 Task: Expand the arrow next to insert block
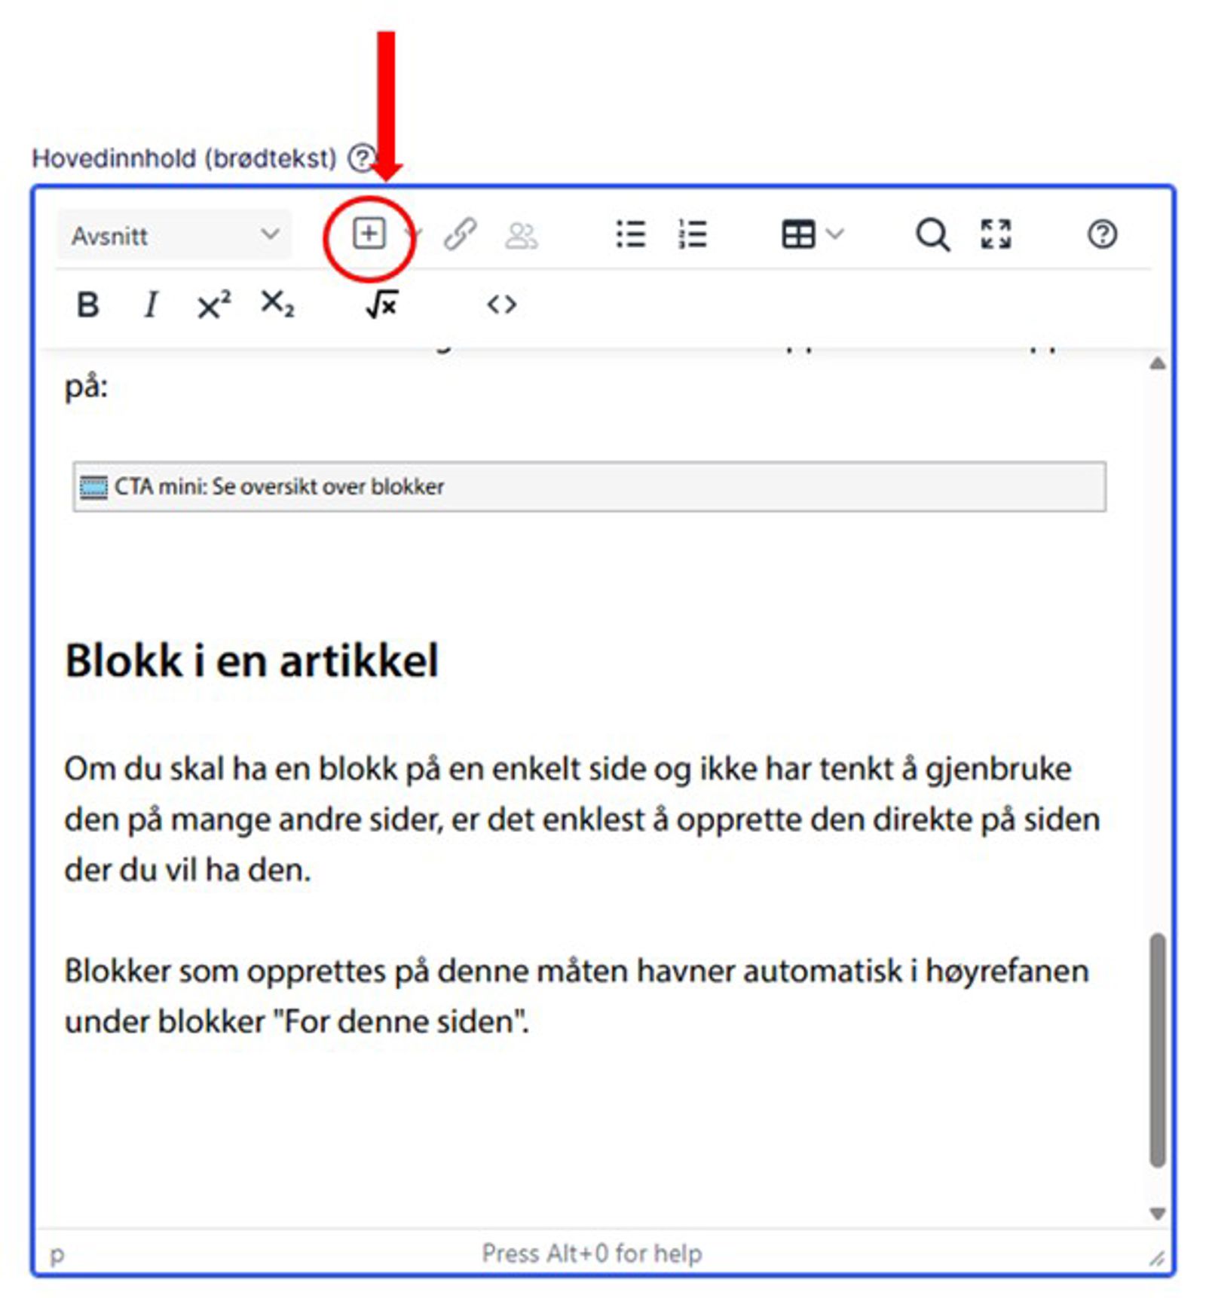tap(414, 234)
